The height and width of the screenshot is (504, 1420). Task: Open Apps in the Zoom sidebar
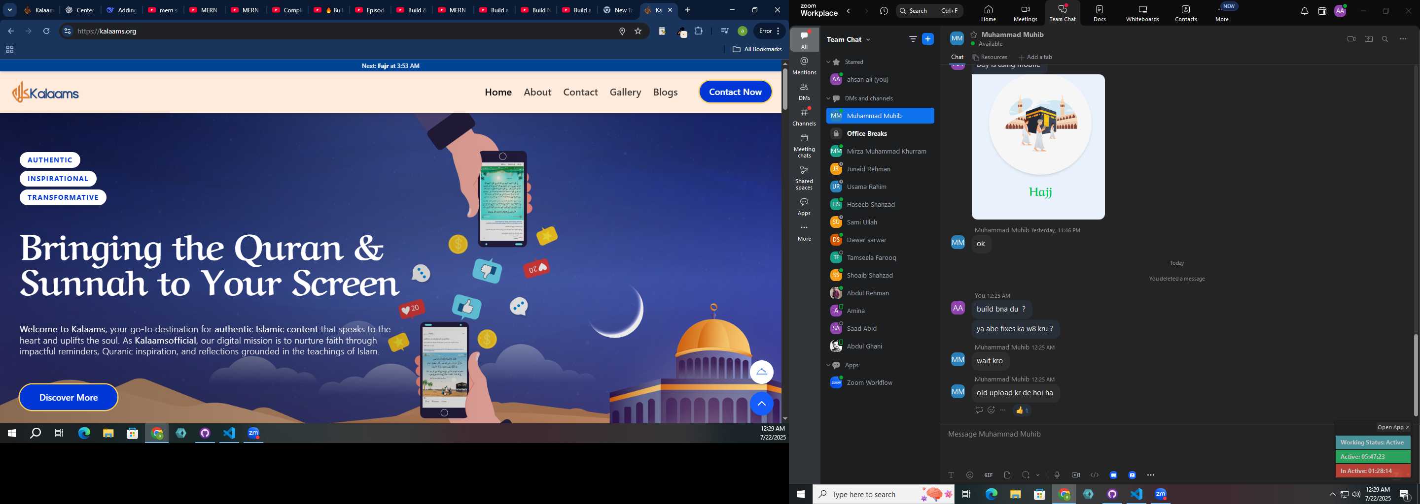[x=804, y=207]
